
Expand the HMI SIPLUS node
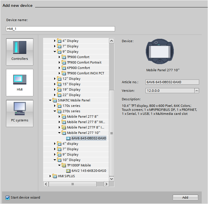[x=50, y=176]
